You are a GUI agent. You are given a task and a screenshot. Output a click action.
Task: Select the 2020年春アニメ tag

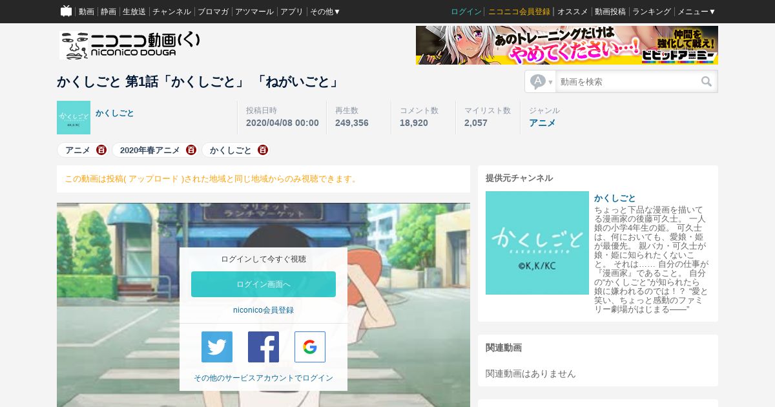point(150,150)
